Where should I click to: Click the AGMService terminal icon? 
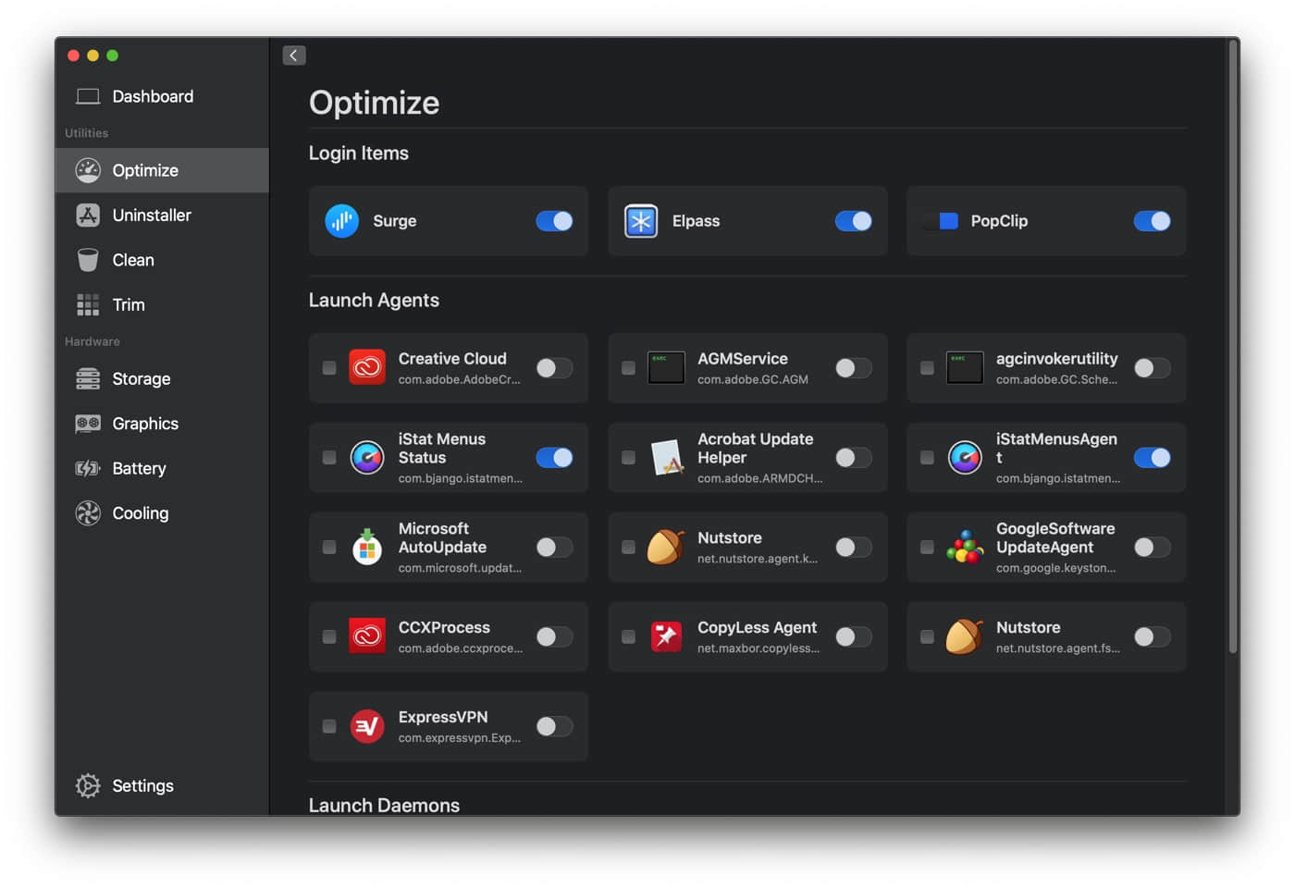(x=666, y=367)
